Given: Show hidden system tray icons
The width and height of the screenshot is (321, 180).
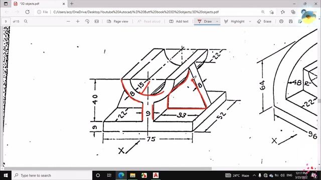Looking at the screenshot, I should (254, 175).
